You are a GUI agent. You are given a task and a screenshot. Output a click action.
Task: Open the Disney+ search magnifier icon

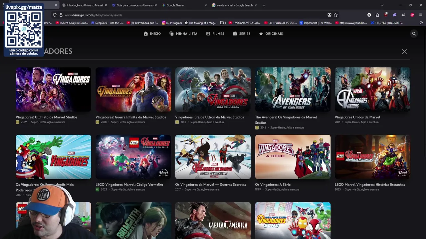tap(414, 34)
